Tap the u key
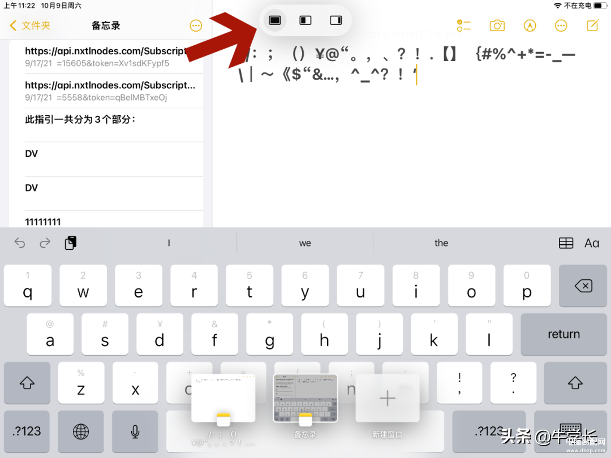 [360, 286]
